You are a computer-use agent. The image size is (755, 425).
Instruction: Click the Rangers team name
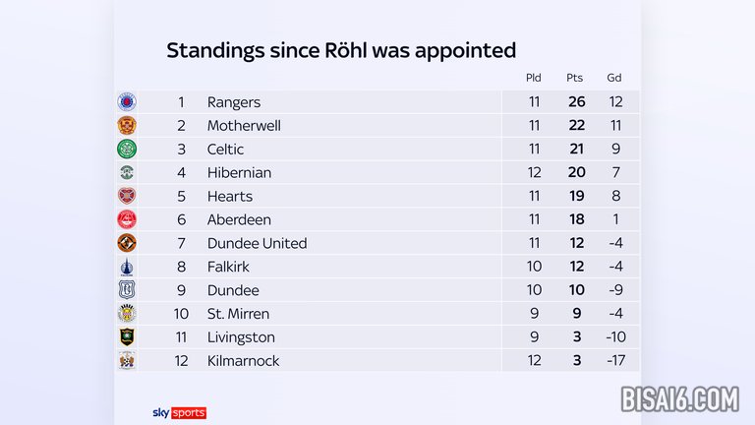point(234,102)
